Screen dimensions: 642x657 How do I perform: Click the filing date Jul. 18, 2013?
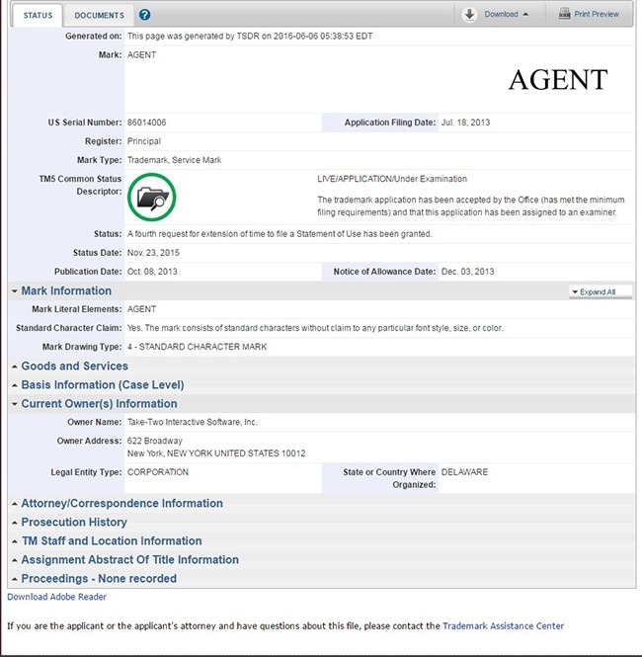(465, 123)
